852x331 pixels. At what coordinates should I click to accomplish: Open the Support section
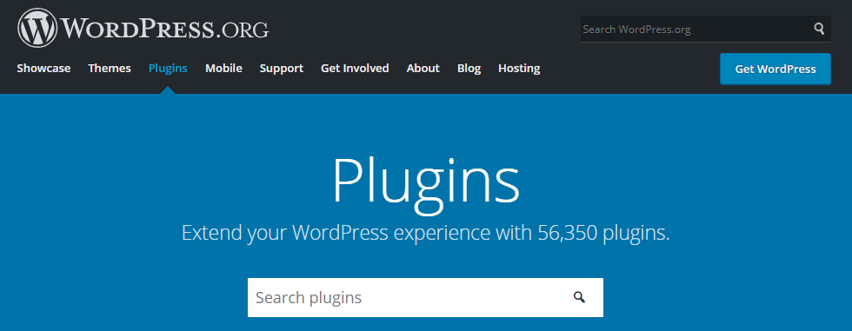click(x=281, y=69)
